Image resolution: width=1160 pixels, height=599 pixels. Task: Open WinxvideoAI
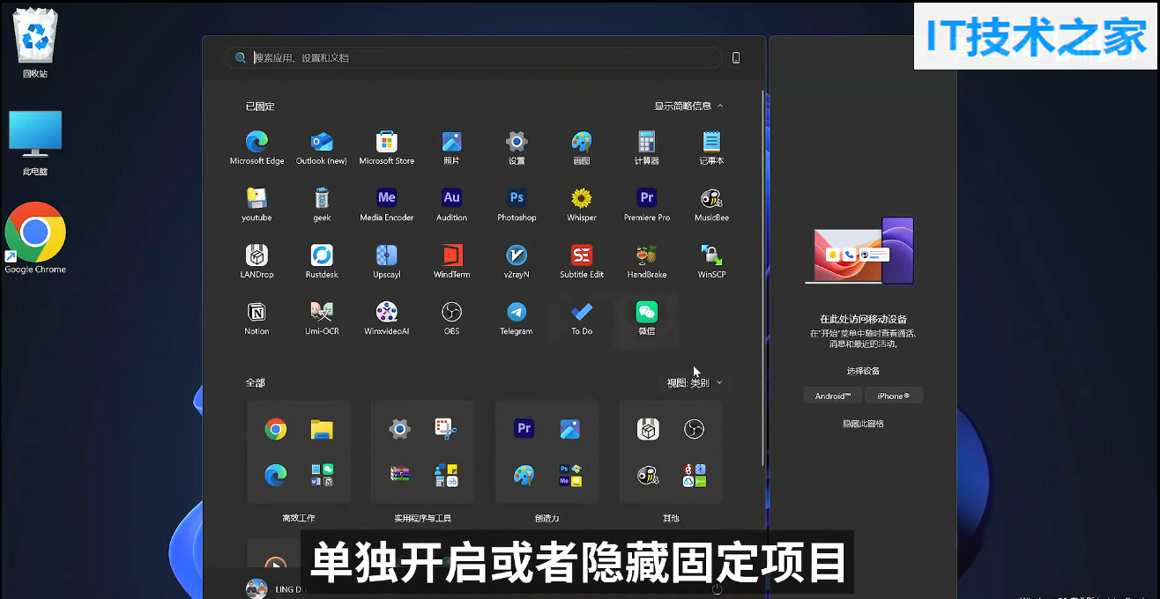(x=387, y=318)
